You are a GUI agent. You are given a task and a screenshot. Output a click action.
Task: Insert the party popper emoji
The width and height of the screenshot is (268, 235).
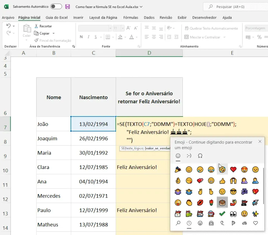[178, 170]
